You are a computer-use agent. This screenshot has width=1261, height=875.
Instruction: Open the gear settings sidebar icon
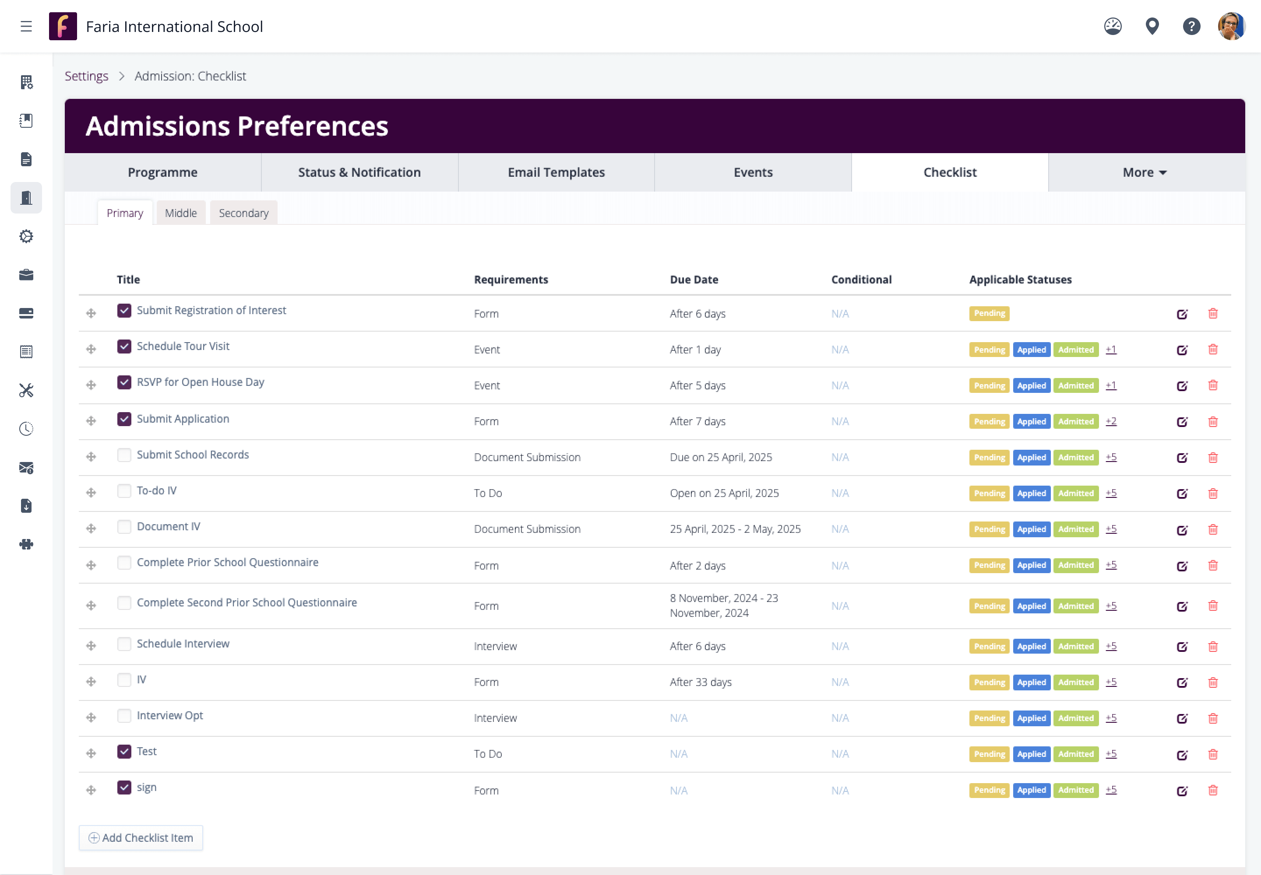pos(26,236)
